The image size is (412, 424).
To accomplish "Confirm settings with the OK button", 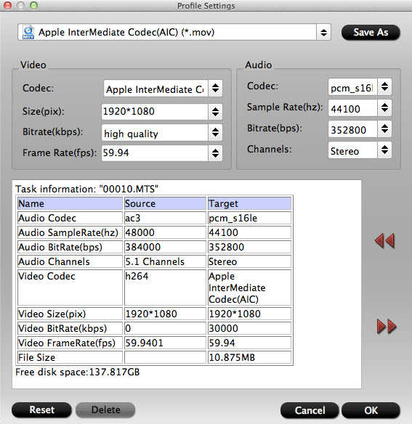I will [371, 410].
